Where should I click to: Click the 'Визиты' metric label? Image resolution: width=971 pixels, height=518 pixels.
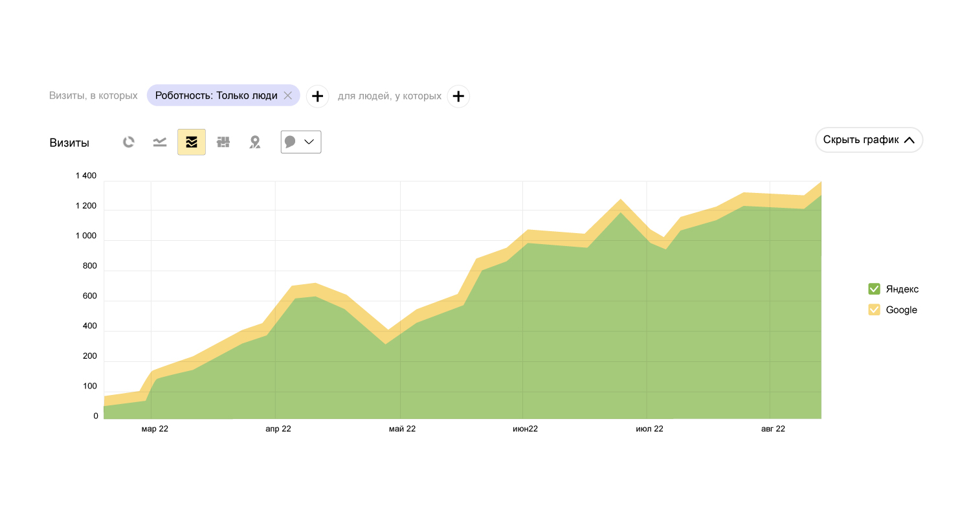pos(69,143)
